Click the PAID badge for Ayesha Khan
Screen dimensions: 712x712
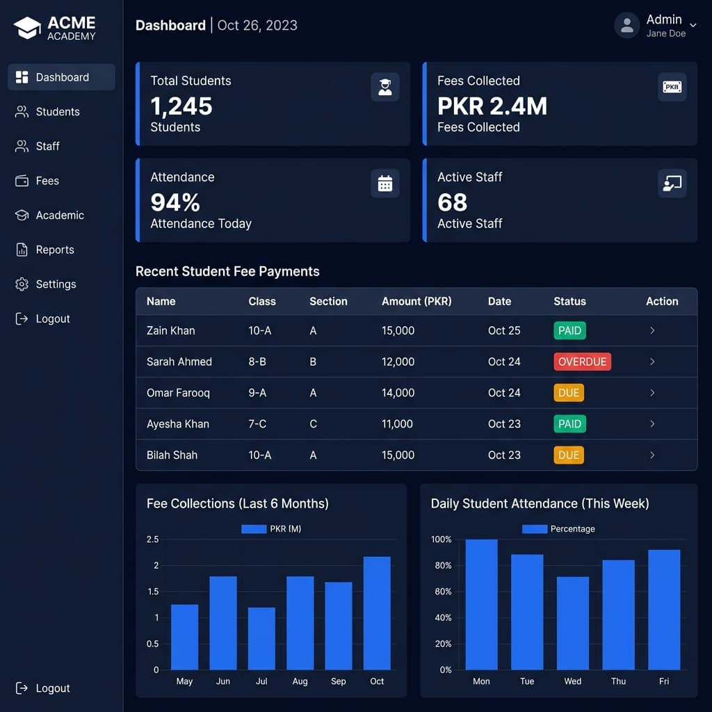tap(570, 423)
